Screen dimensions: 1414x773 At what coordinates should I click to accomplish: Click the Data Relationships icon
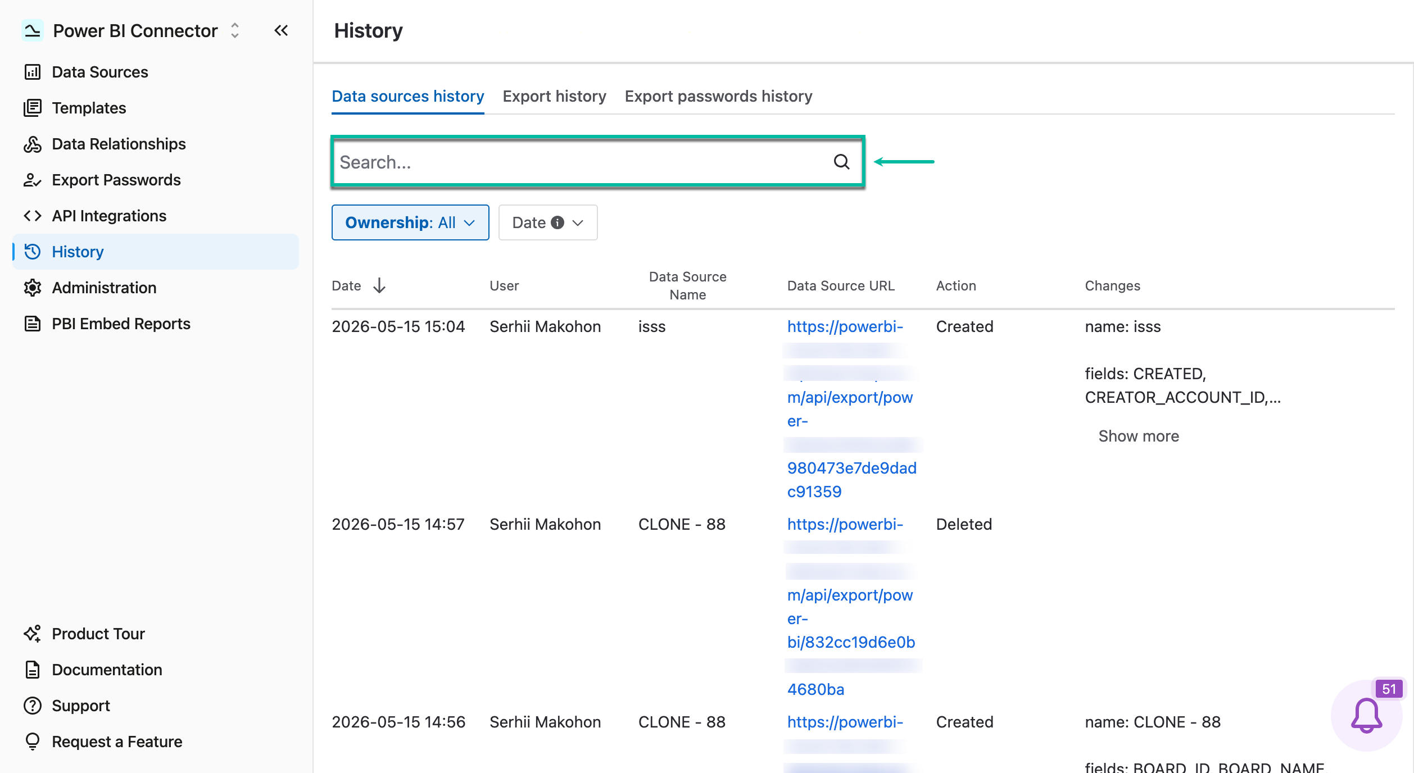coord(33,144)
